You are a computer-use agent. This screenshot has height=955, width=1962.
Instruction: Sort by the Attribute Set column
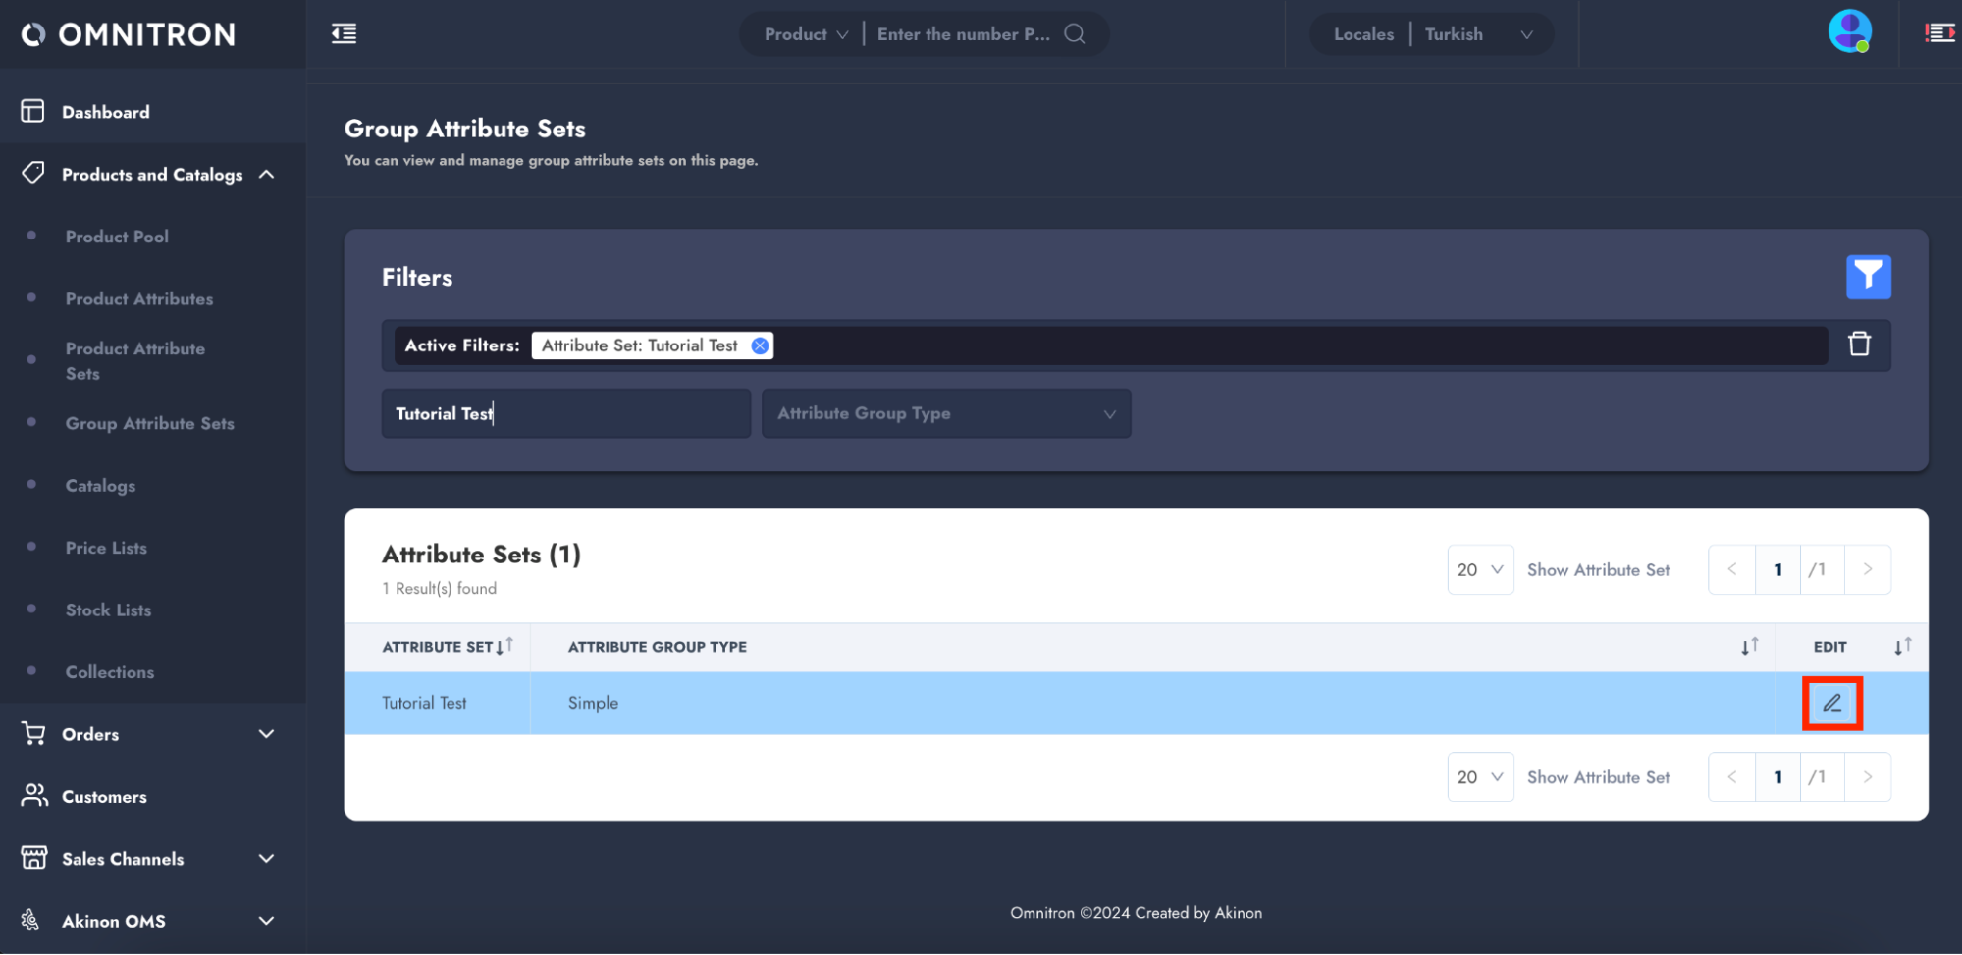504,646
